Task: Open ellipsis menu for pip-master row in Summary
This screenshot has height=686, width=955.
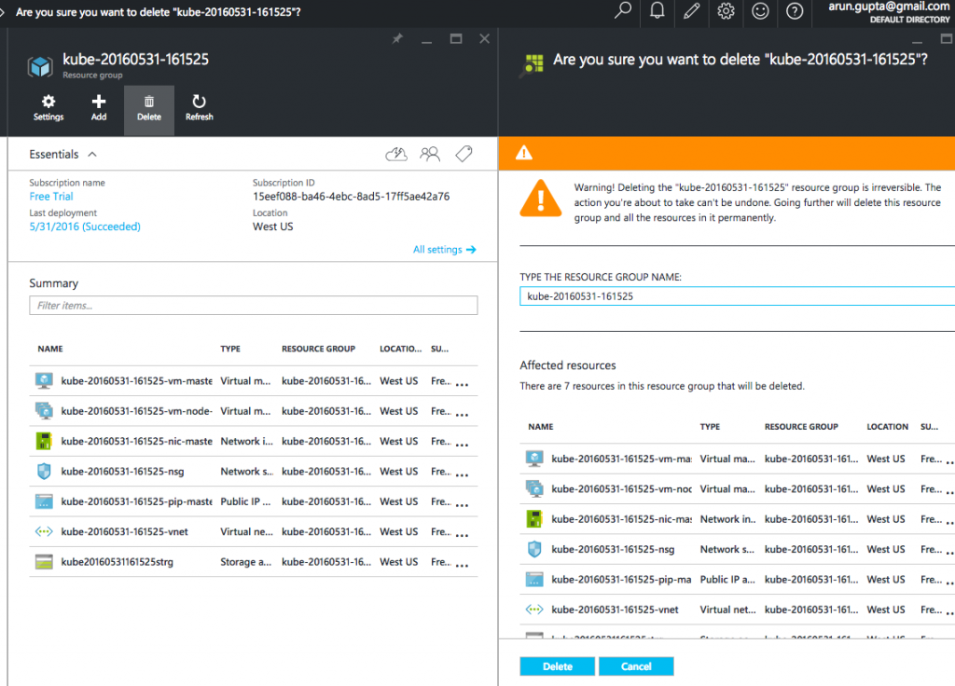Action: tap(463, 505)
